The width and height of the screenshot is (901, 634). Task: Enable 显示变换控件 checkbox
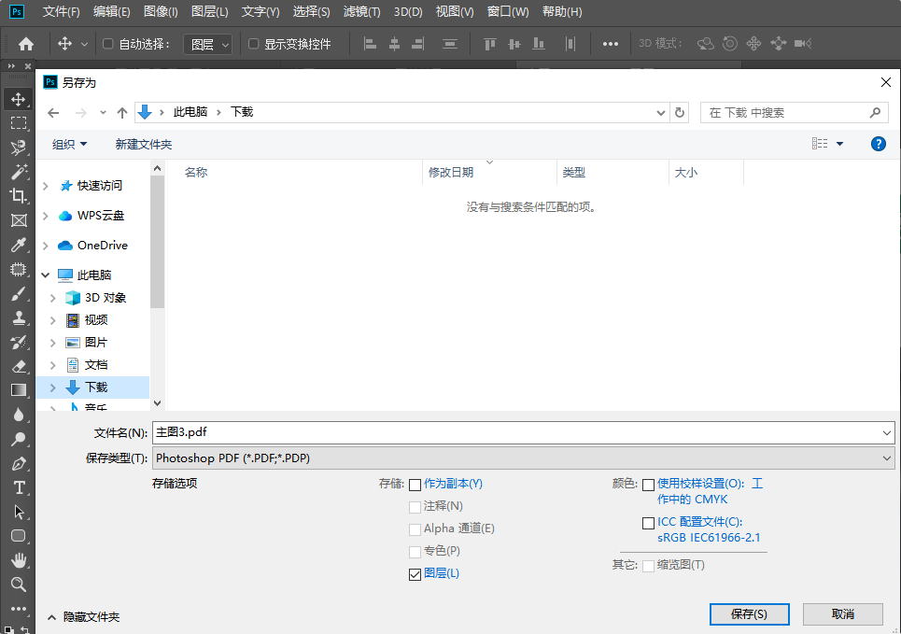253,44
